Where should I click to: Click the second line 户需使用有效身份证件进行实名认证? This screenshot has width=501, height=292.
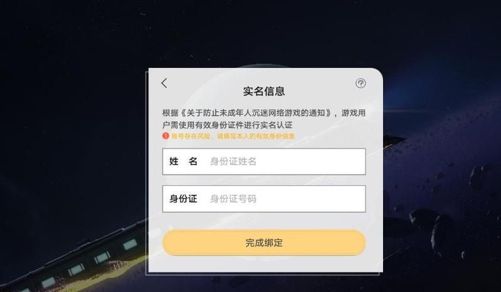tap(227, 125)
